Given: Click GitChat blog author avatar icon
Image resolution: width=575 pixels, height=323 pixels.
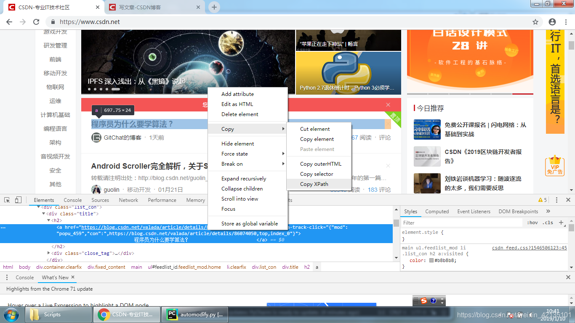Looking at the screenshot, I should (96, 138).
